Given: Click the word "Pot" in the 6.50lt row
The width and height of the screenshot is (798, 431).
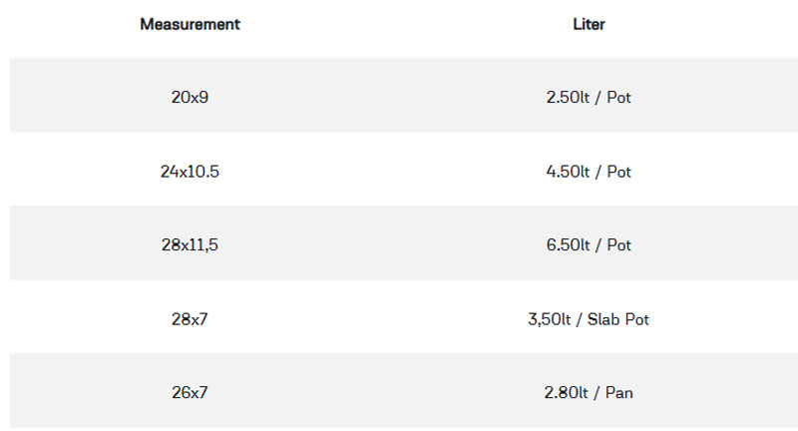Looking at the screenshot, I should pyautogui.click(x=619, y=245).
